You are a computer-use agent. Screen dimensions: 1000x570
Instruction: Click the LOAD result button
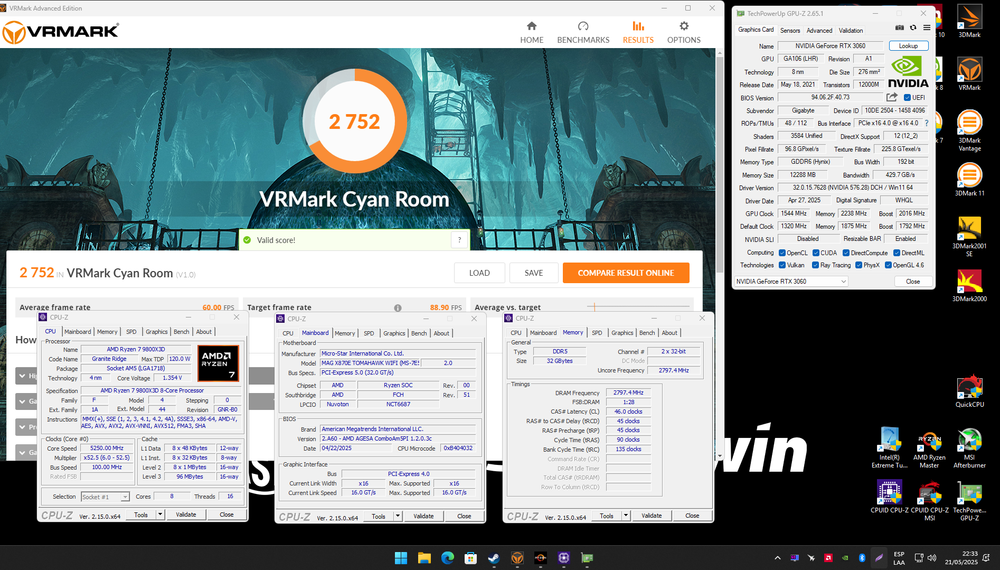479,273
